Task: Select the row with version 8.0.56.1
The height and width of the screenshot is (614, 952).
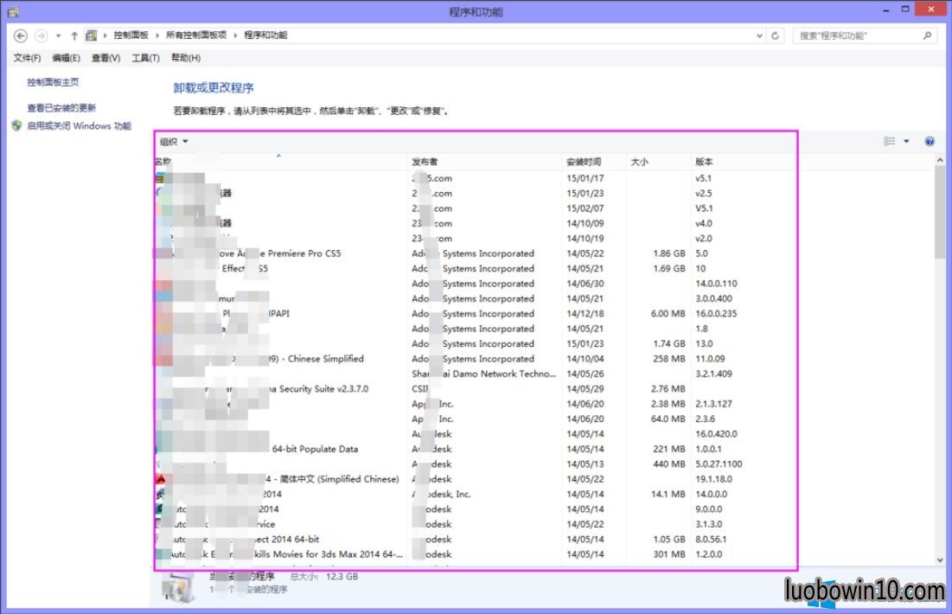Action: point(475,540)
